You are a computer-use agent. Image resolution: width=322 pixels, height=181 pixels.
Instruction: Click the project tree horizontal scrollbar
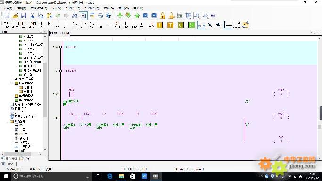(21, 154)
